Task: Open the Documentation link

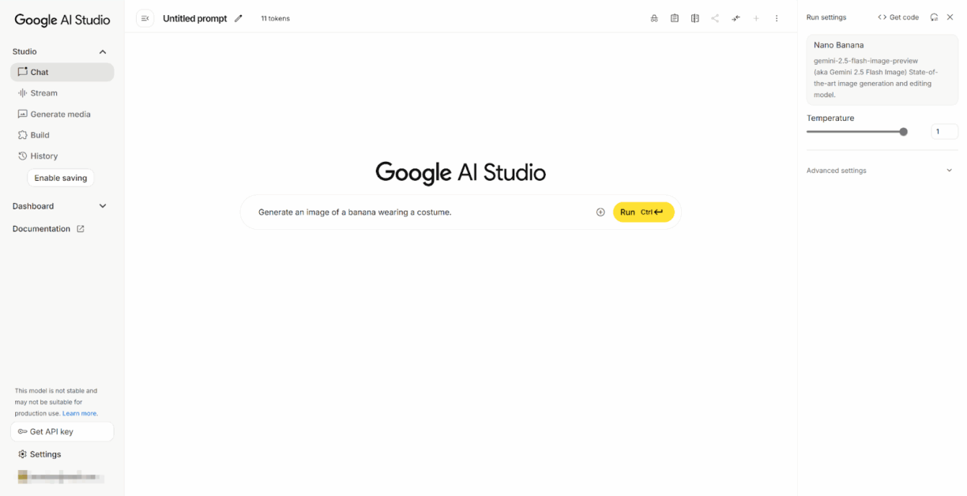Action: tap(48, 229)
